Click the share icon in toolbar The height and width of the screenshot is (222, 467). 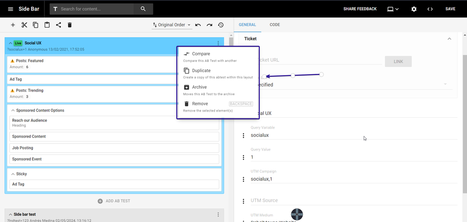pos(59,25)
